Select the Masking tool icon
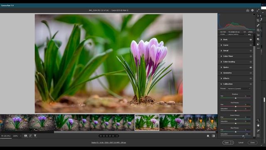The width and height of the screenshot is (266, 150). [x=258, y=30]
